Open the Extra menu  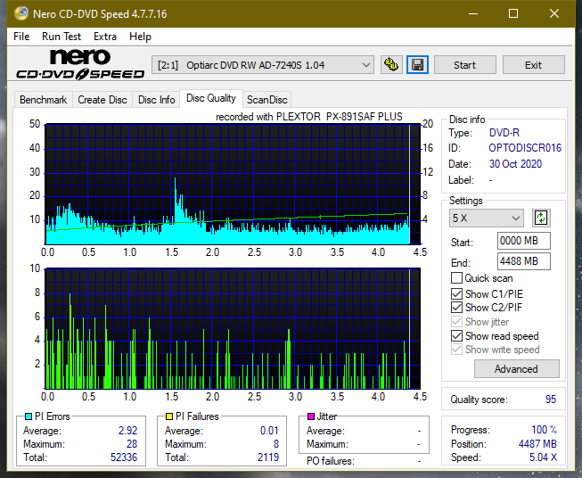(105, 37)
